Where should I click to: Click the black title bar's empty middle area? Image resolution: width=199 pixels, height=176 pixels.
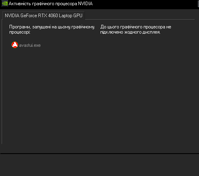[145, 4]
